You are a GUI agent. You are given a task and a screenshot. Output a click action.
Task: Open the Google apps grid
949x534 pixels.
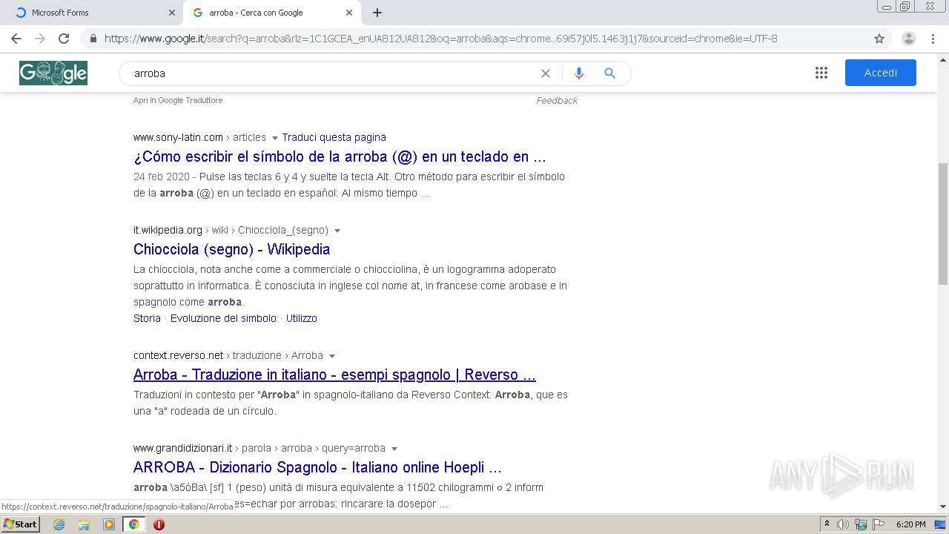[821, 73]
